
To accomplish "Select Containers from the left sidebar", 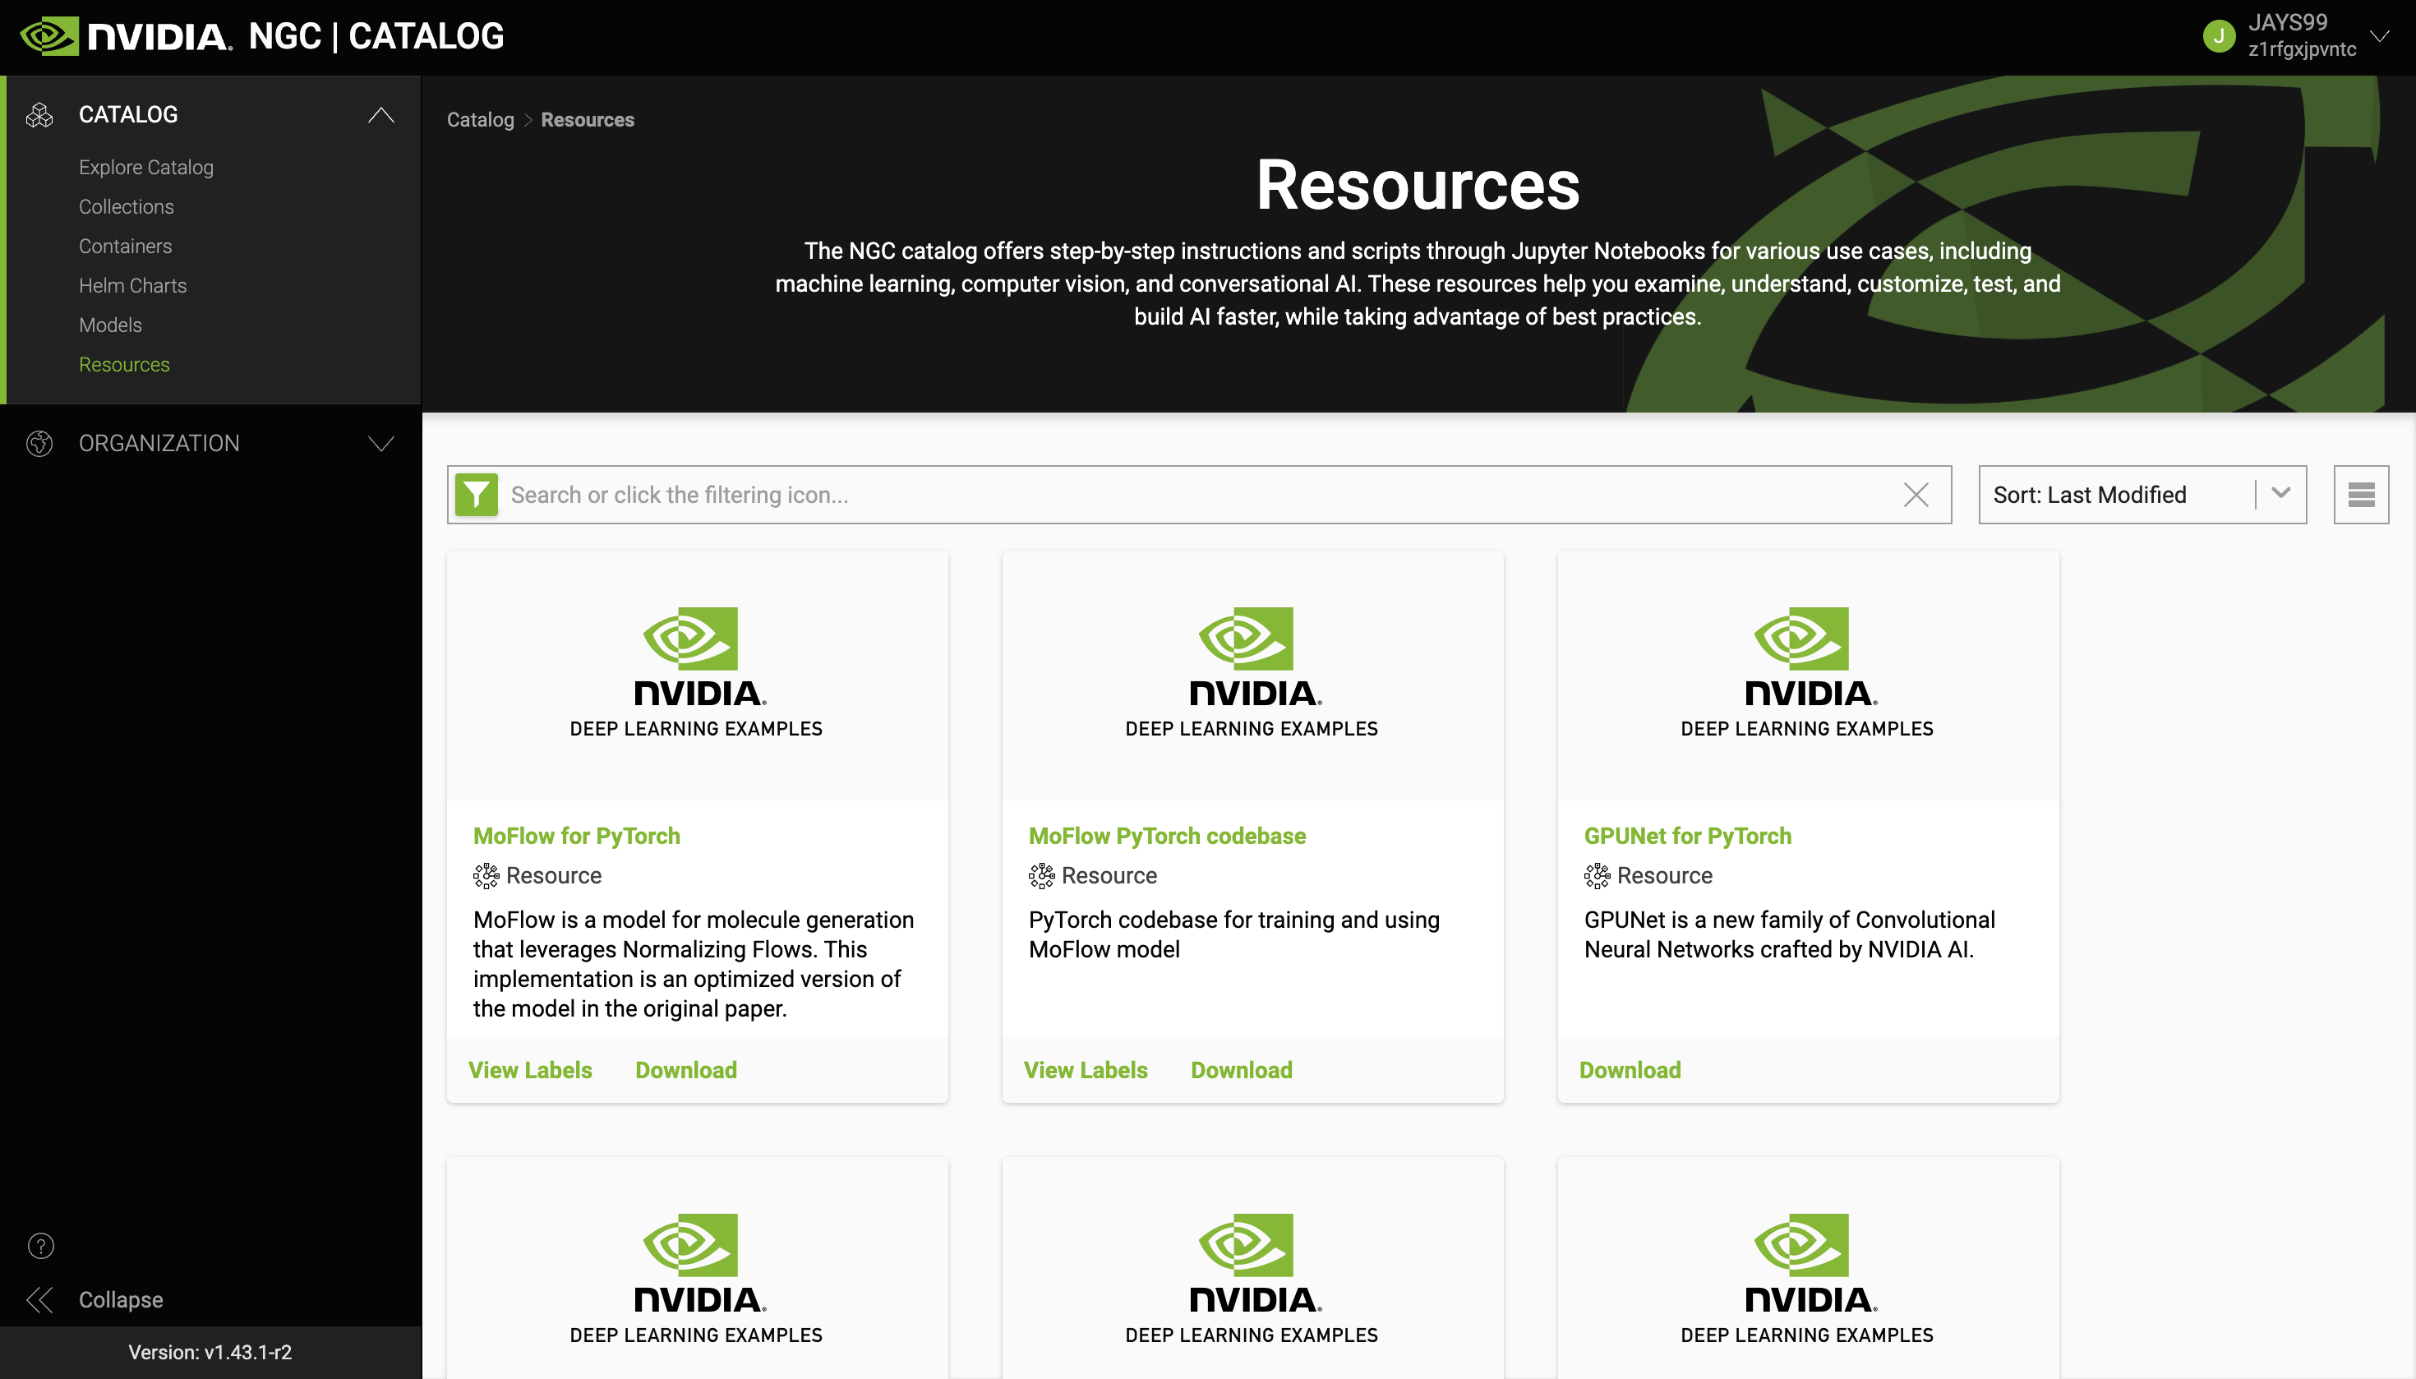I will (124, 246).
